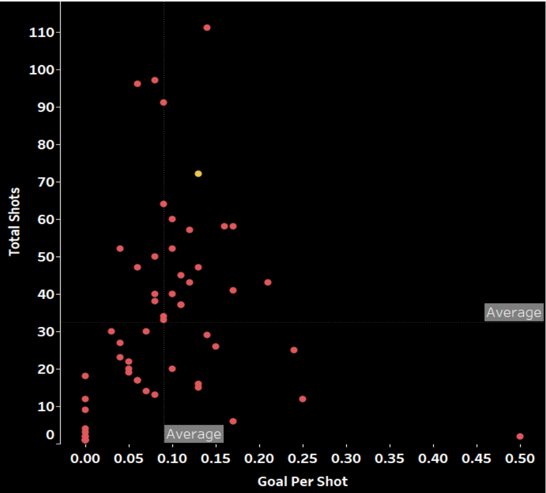
Task: Click the 70 tick label on Total Shots axis
Action: [46, 182]
